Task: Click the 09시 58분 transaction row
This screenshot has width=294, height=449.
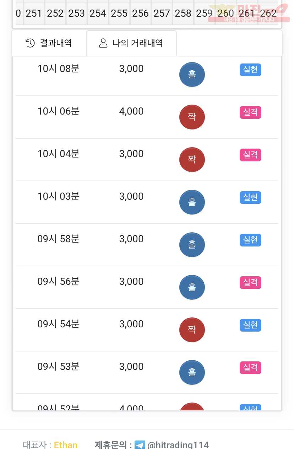Action: 147,245
